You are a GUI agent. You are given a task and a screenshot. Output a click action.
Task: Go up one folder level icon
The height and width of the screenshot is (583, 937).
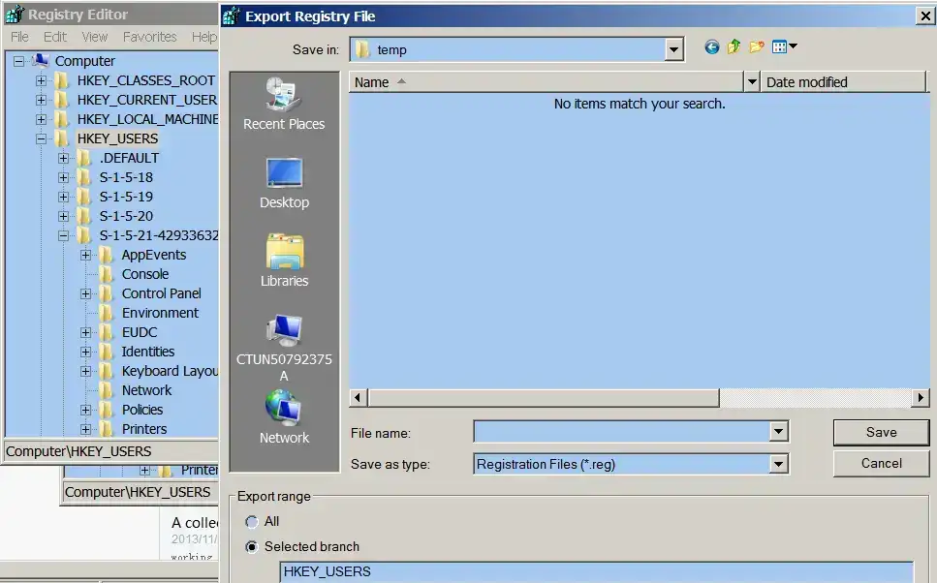pyautogui.click(x=734, y=47)
